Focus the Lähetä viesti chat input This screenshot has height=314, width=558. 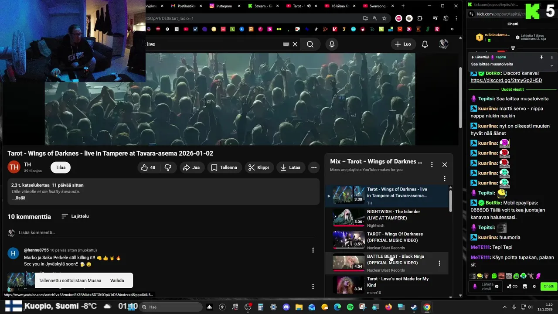click(485, 287)
